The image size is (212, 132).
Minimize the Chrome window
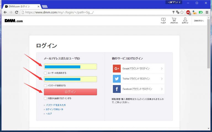(188, 3)
